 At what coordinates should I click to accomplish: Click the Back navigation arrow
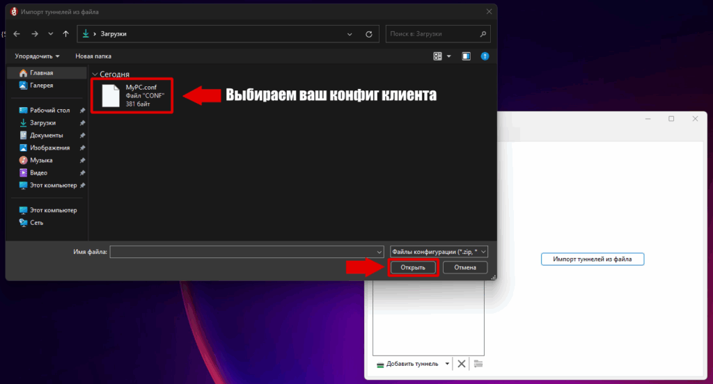17,33
